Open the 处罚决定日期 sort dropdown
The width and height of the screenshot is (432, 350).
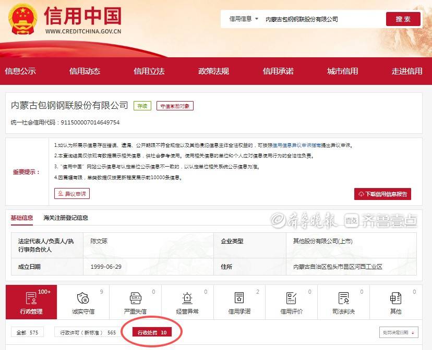pyautogui.click(x=399, y=332)
